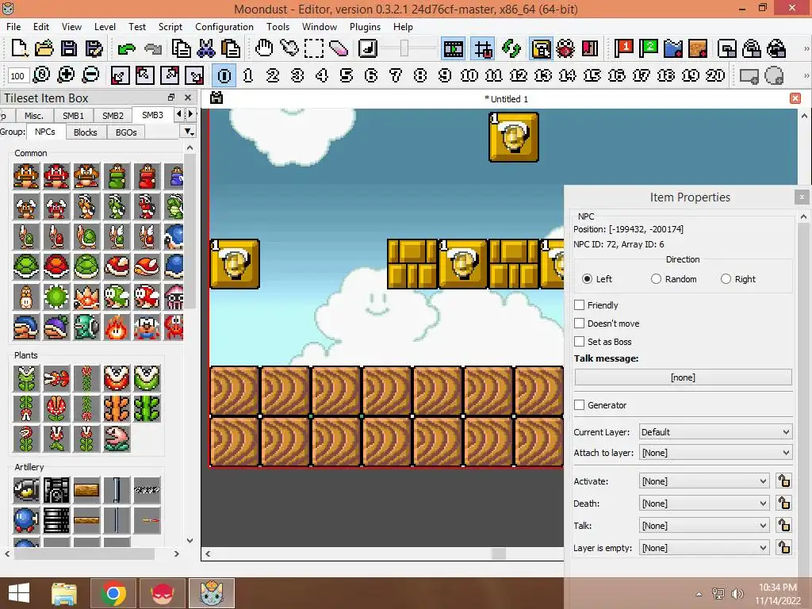
Task: Open the Current Layer dropdown
Action: 716,432
